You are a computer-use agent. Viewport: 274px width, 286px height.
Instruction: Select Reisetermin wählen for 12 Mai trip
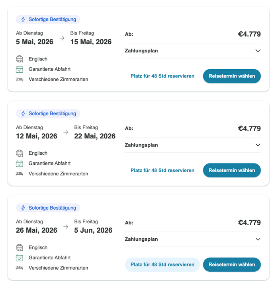pos(232,170)
